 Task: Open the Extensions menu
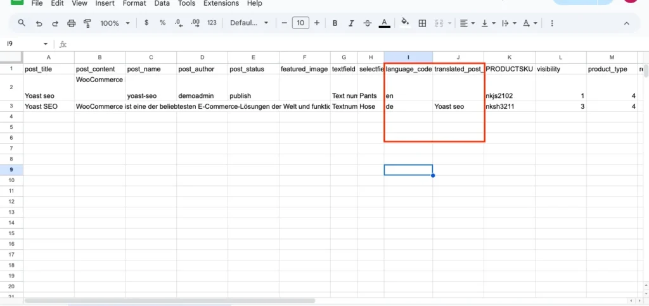point(221,3)
